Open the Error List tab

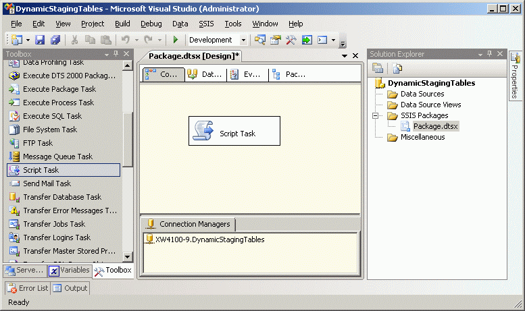coord(28,288)
